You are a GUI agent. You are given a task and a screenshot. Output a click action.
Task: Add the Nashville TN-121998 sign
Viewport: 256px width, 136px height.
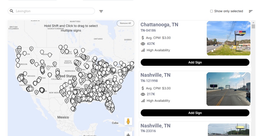(x=195, y=113)
